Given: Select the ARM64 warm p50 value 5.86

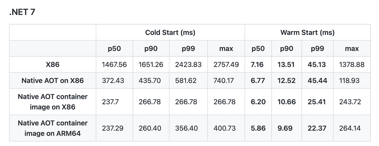Looking at the screenshot, I should (258, 128).
